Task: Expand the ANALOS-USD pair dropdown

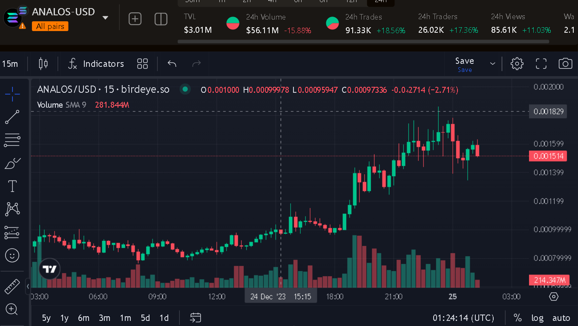Action: (x=105, y=18)
